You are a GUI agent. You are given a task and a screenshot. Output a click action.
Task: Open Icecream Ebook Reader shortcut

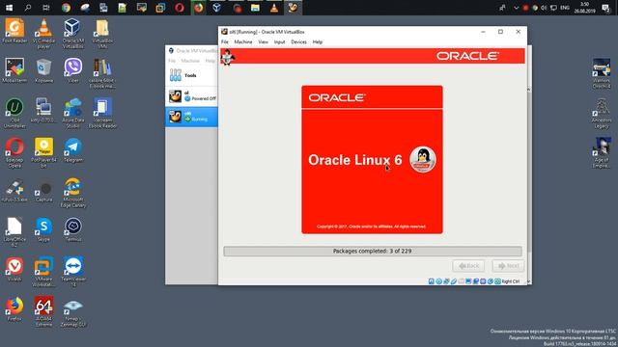tap(102, 114)
